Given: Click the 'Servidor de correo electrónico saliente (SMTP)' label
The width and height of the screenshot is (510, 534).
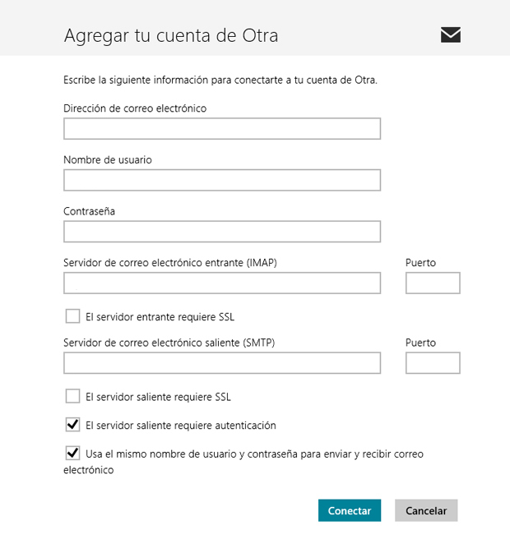Looking at the screenshot, I should point(169,343).
